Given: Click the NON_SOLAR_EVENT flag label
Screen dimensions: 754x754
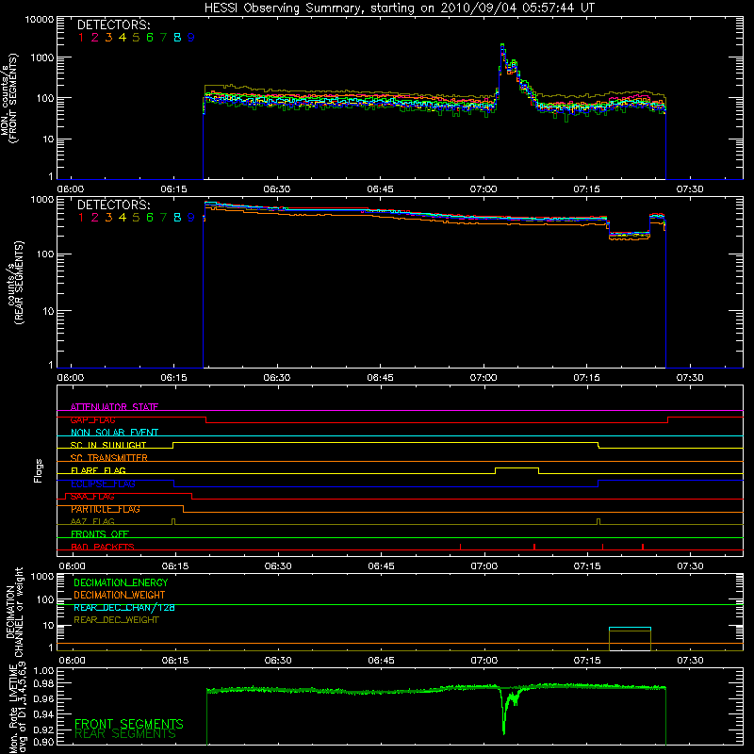Looking at the screenshot, I should (x=114, y=433).
